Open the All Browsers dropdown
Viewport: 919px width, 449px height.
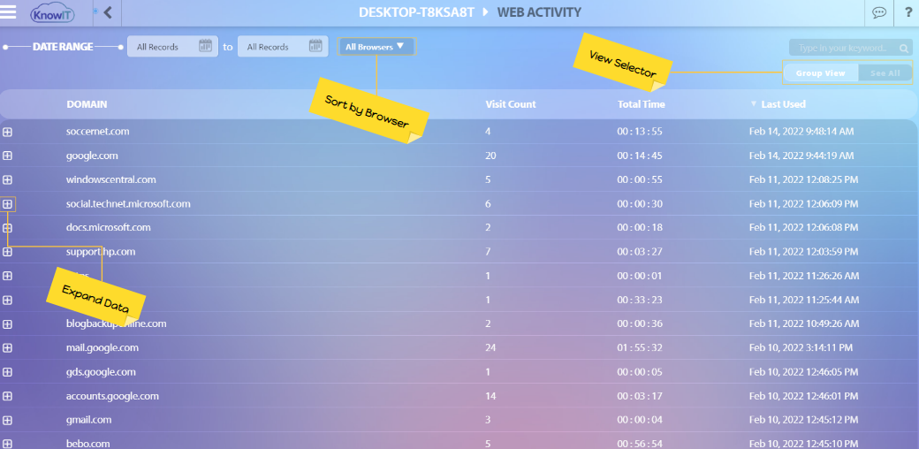(x=376, y=46)
